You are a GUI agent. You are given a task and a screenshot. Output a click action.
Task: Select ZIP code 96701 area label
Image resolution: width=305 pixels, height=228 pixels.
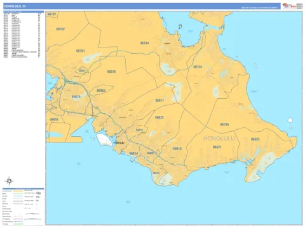pyautogui.click(x=80, y=51)
